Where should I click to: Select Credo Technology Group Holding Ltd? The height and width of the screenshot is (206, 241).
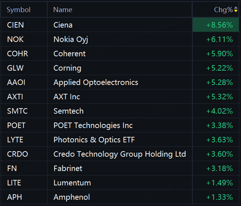120,154
